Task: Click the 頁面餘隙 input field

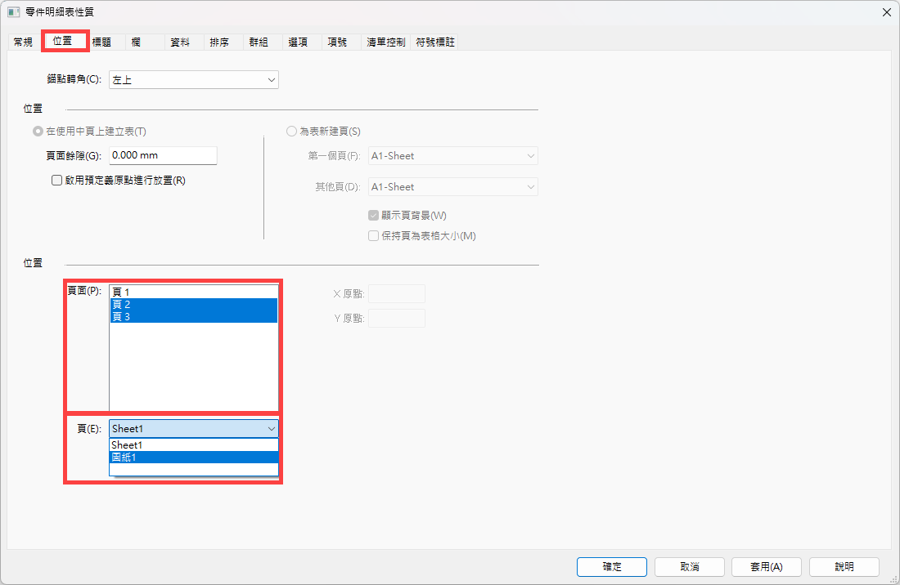Action: coord(163,155)
